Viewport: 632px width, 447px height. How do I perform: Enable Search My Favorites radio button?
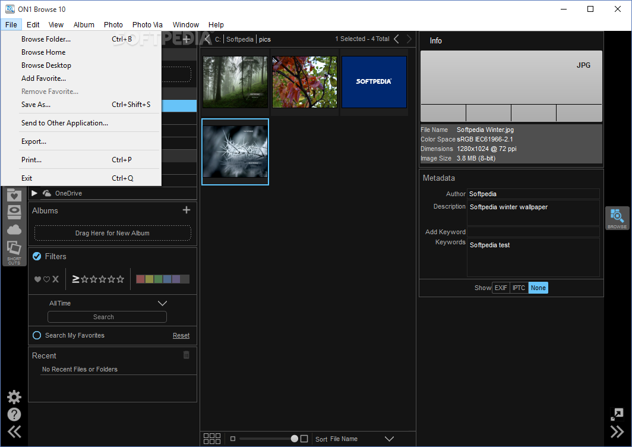click(37, 335)
